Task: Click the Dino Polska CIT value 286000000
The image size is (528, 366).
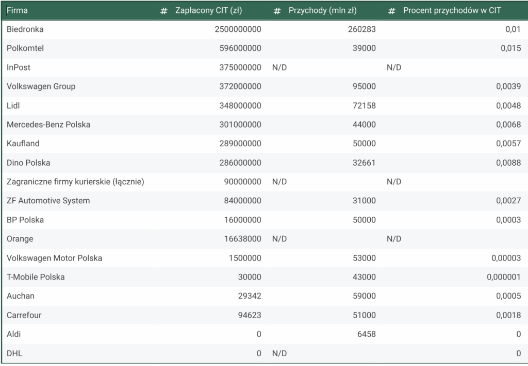Action: pos(238,163)
